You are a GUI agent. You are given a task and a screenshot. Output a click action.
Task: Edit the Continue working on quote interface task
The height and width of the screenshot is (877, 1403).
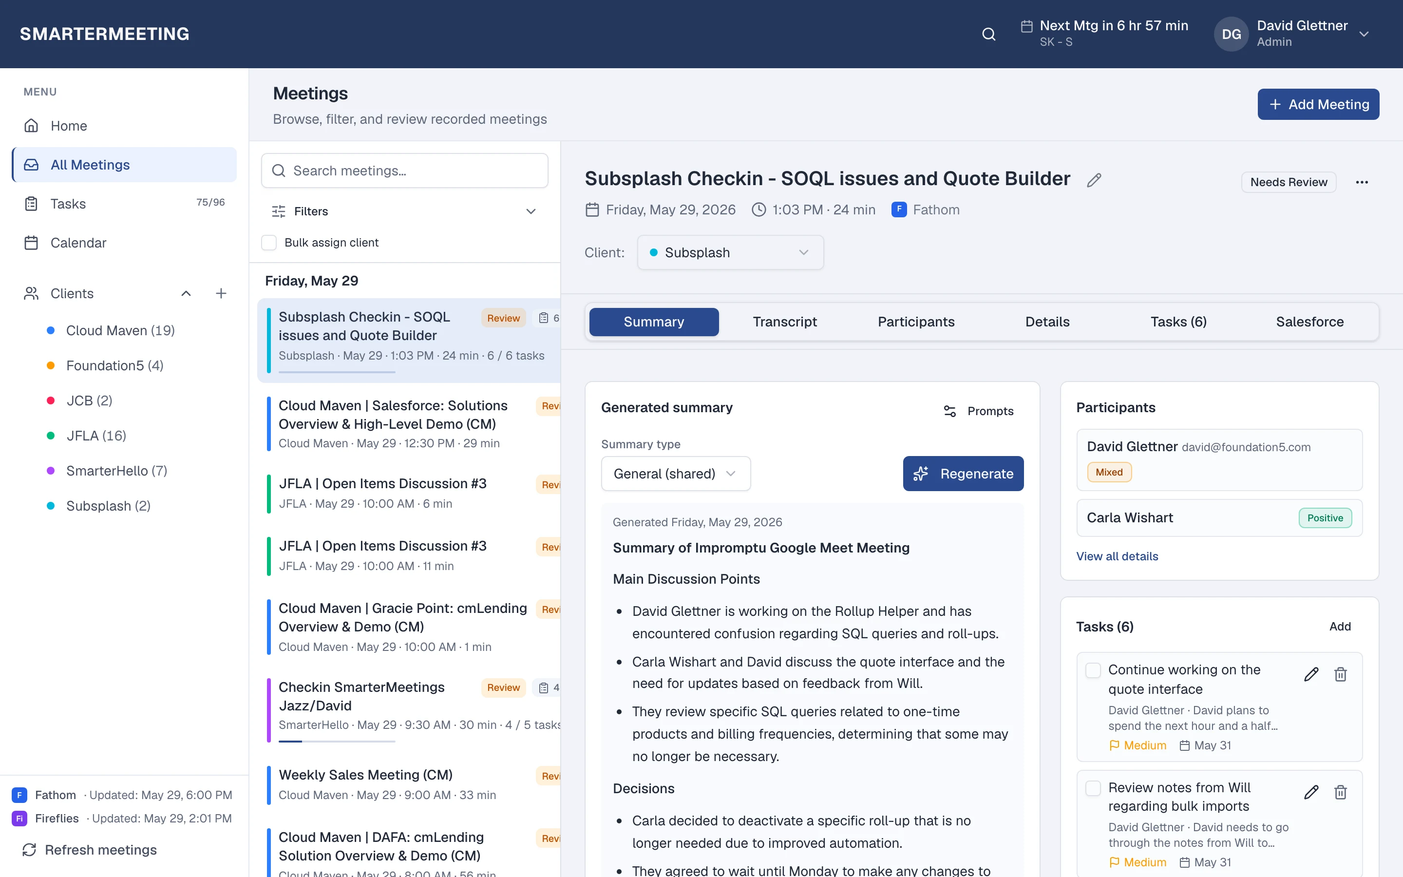click(x=1311, y=674)
